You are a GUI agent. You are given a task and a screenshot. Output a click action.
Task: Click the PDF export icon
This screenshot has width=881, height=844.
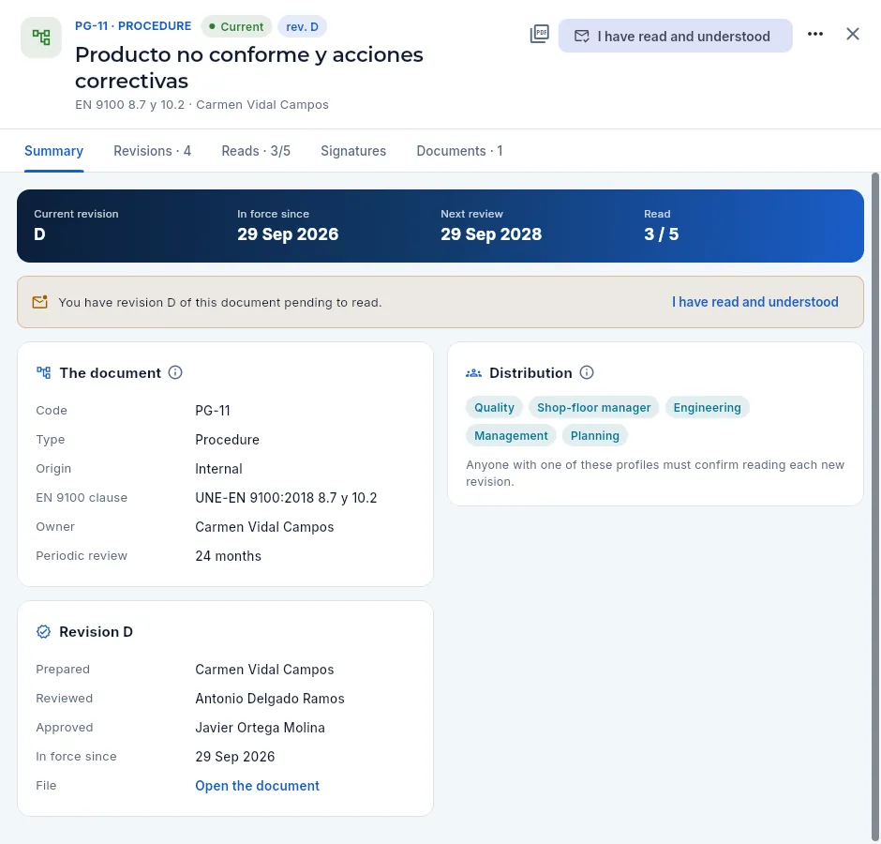[x=540, y=35]
